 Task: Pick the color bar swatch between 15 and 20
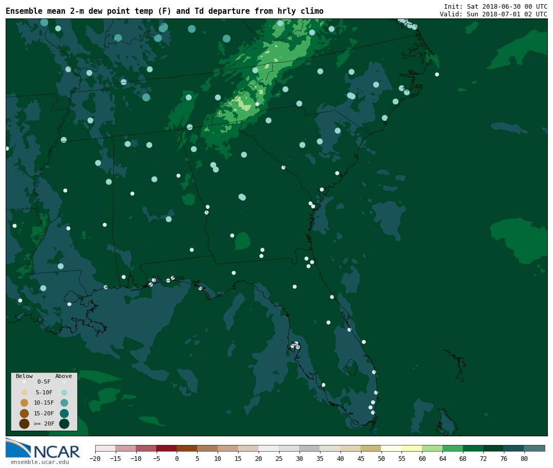(248, 448)
